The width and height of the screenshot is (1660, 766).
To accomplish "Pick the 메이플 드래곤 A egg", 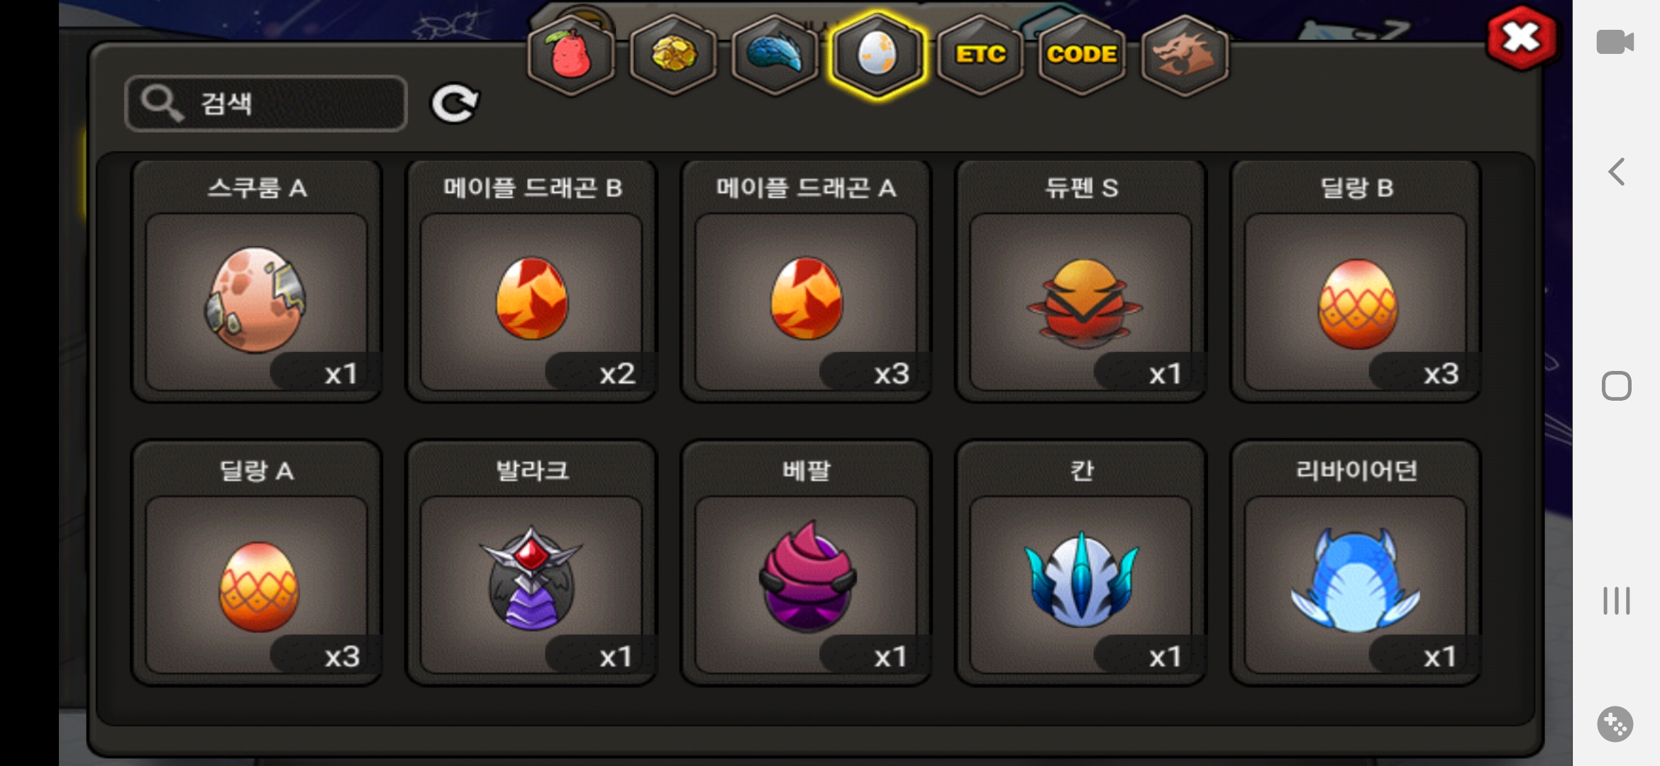I will click(x=806, y=281).
